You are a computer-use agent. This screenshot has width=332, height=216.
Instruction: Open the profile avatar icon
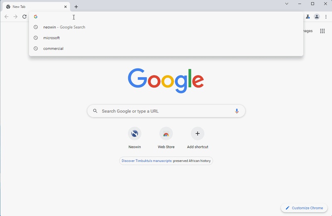tap(317, 17)
